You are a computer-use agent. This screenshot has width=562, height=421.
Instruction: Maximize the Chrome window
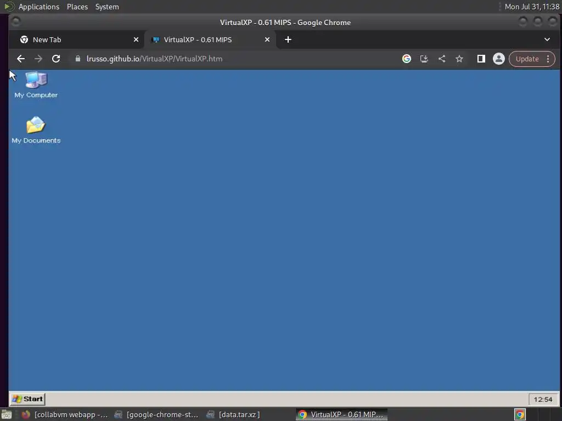(538, 22)
